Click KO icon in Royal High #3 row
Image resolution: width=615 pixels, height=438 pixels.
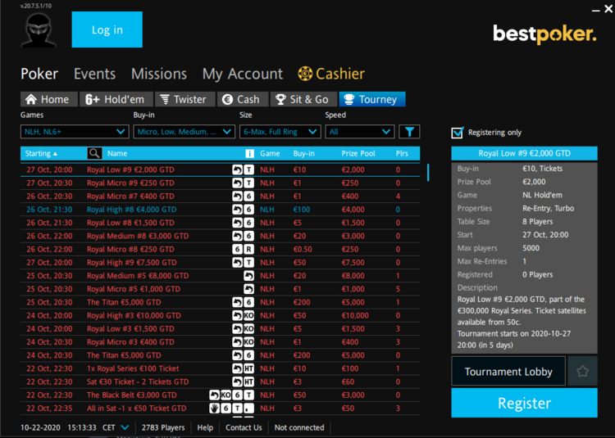click(248, 315)
